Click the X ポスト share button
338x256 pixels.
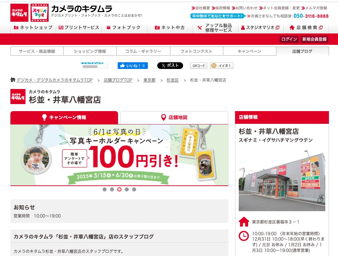pyautogui.click(x=170, y=66)
